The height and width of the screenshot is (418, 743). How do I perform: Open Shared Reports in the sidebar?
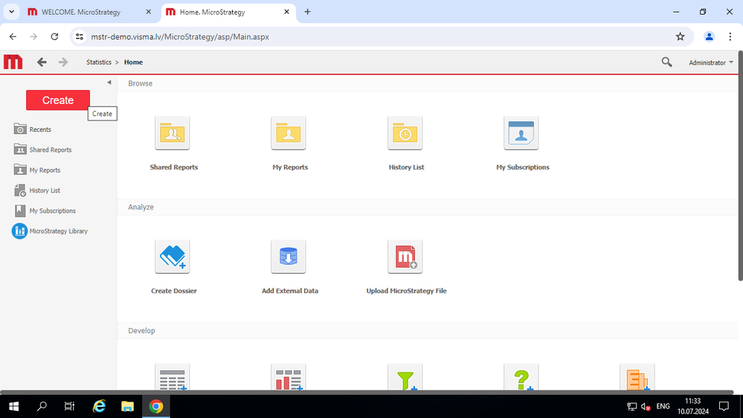43,149
